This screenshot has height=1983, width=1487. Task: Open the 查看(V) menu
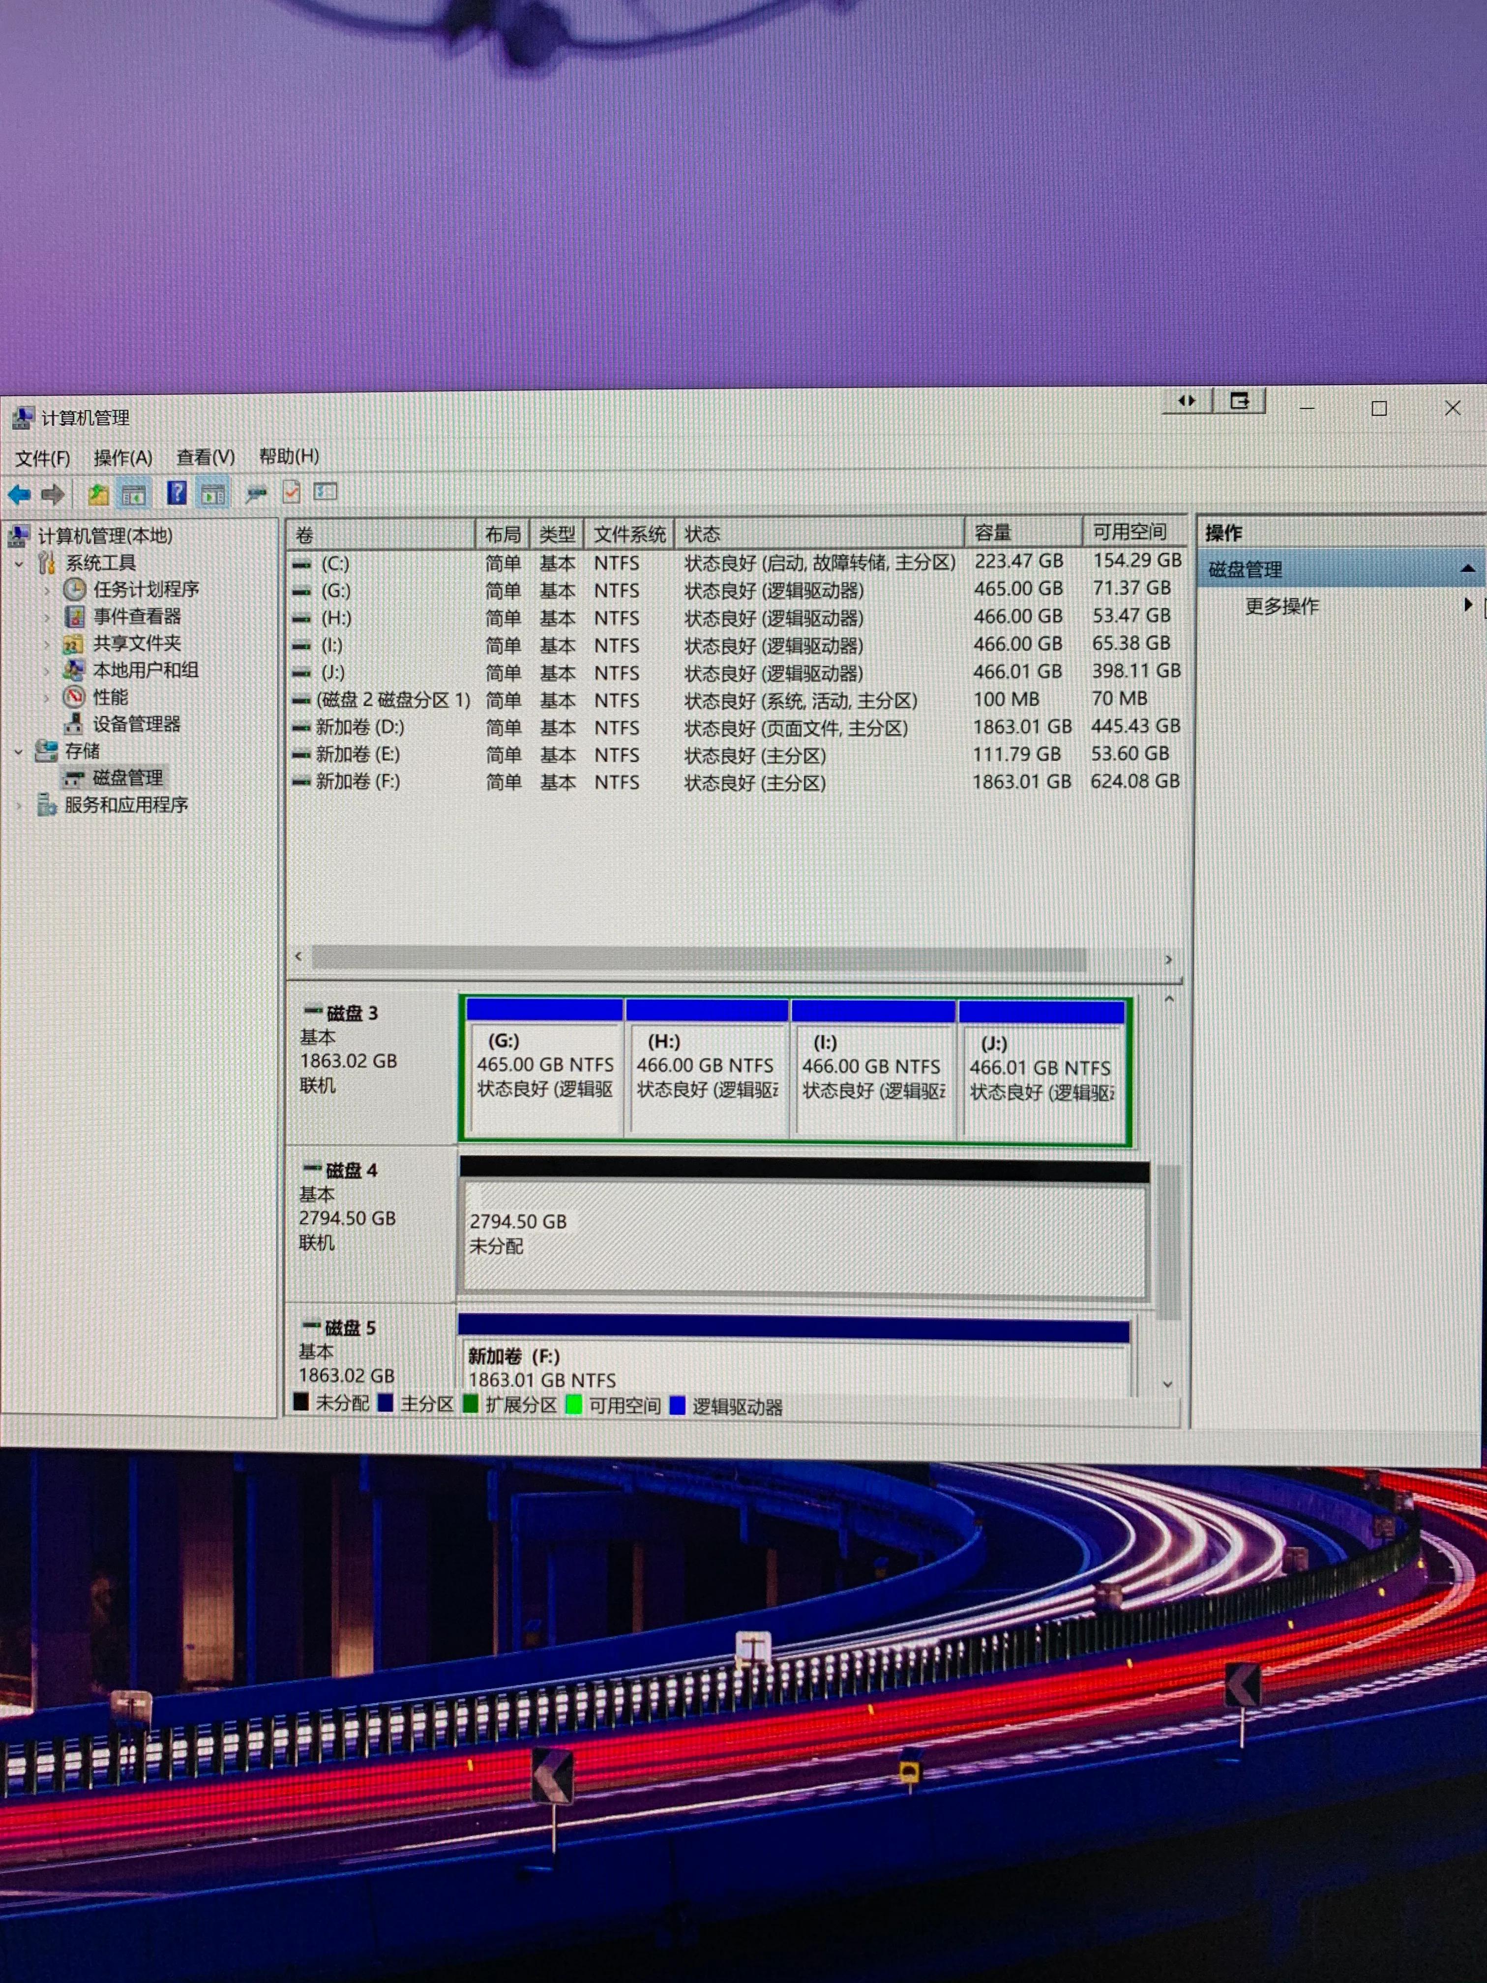205,457
